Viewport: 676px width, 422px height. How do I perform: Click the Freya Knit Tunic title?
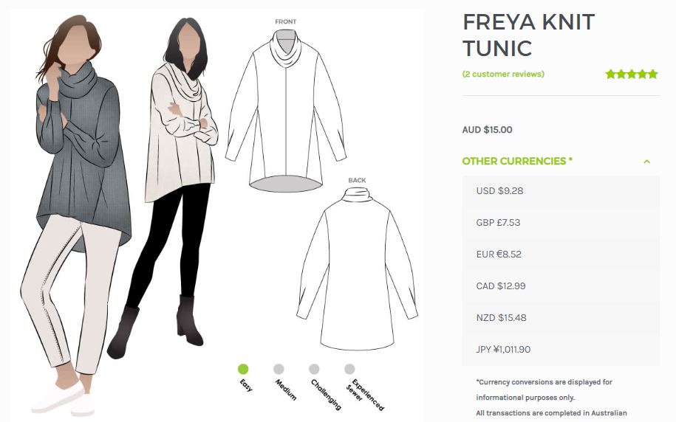(528, 35)
